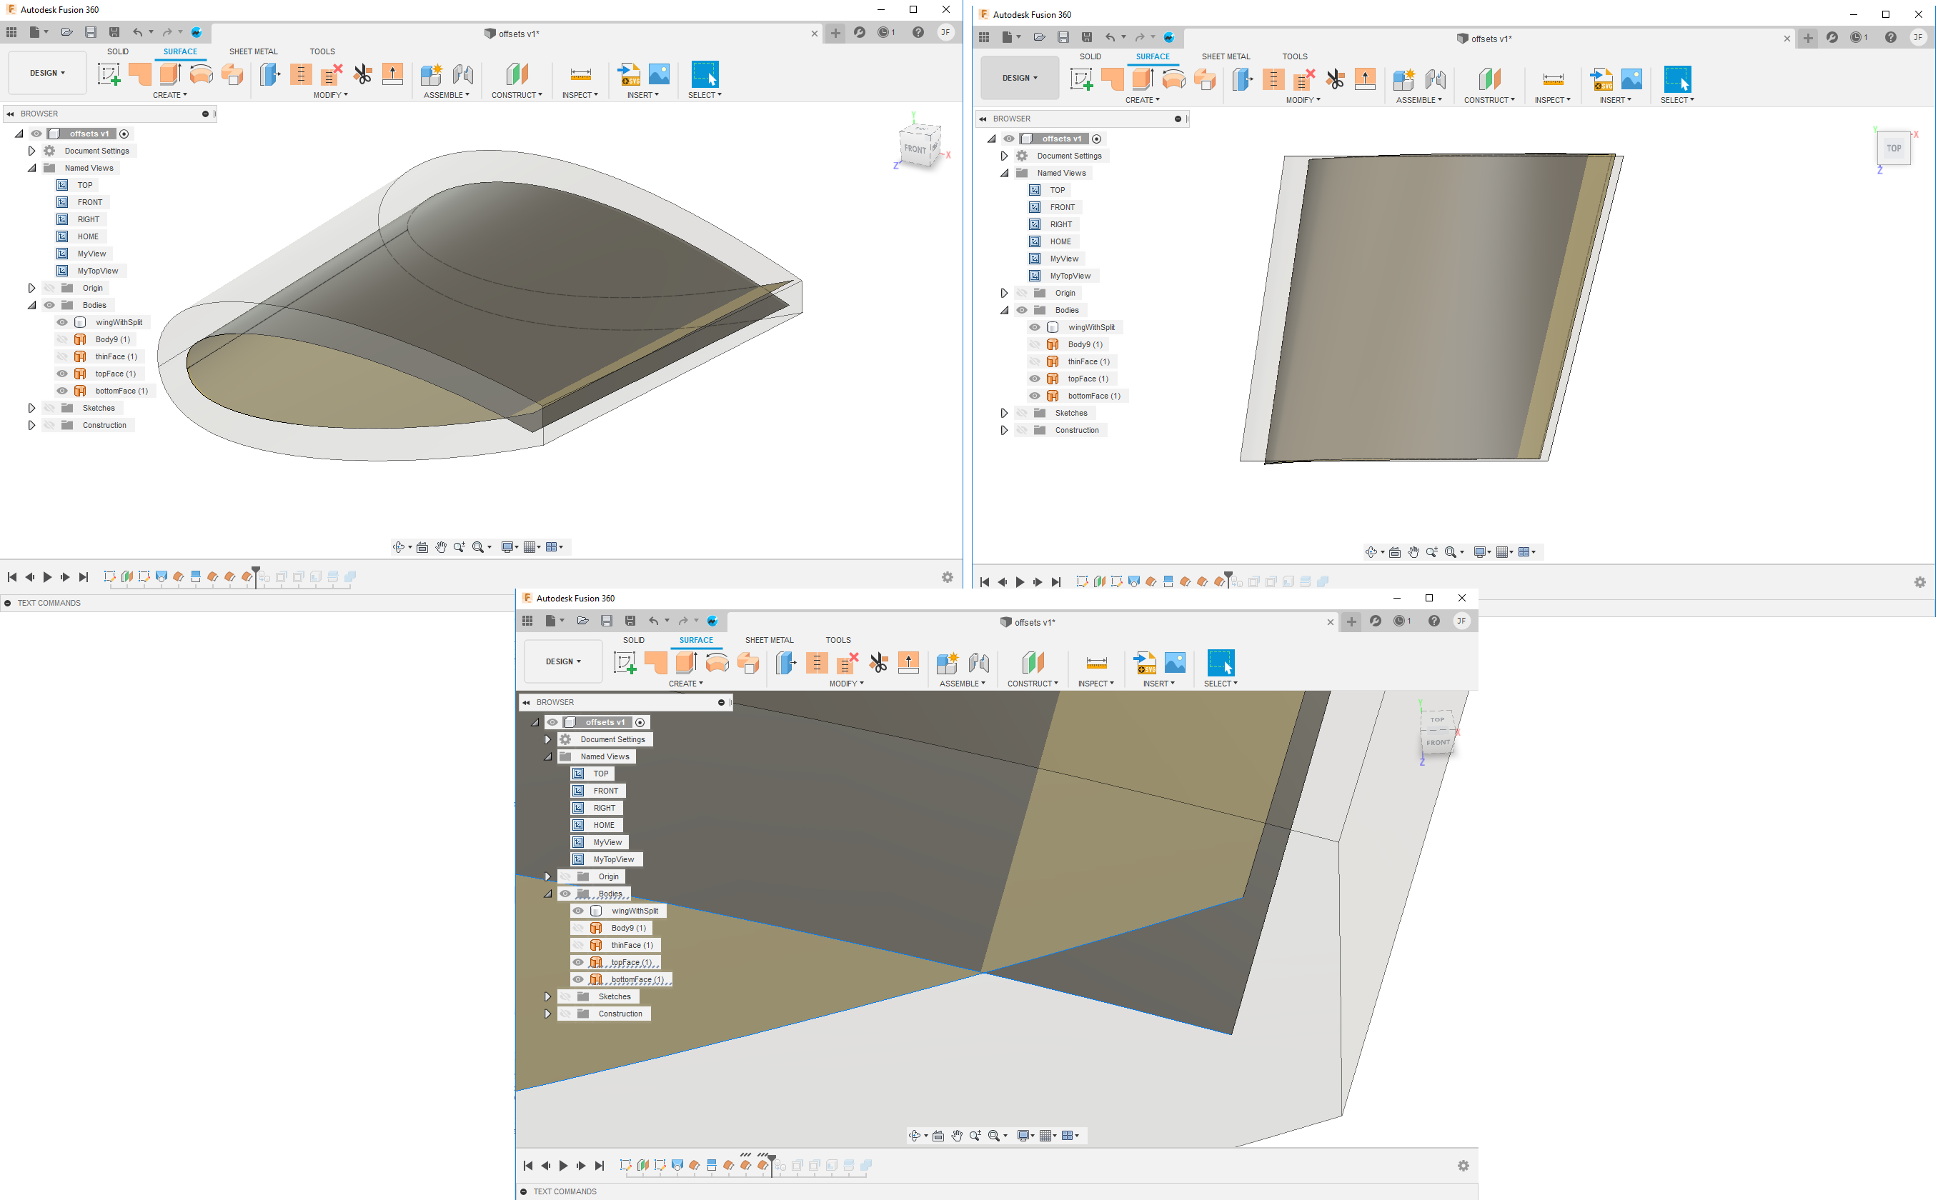The width and height of the screenshot is (1938, 1200).
Task: Activate the Pan tool in the navigation bar
Action: [442, 547]
